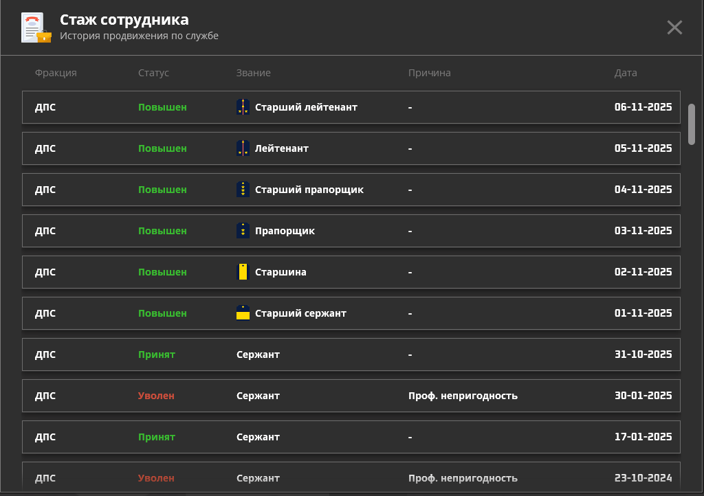Screen dimensions: 704x496
Task: Click the Прапорщик rank insignia icon
Action: (243, 231)
